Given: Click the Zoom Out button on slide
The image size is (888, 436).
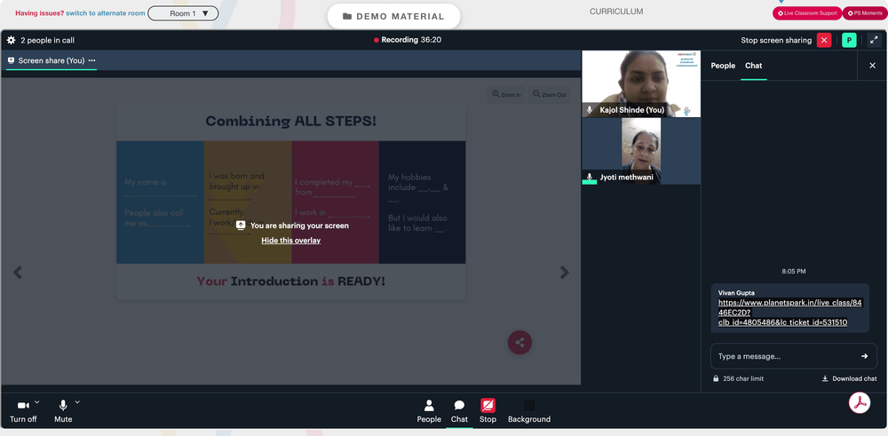Looking at the screenshot, I should tap(550, 94).
